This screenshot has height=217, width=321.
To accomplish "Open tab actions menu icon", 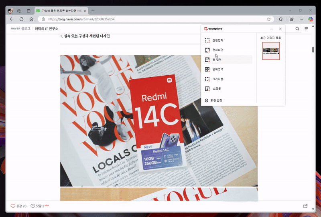I will tap(28, 11).
